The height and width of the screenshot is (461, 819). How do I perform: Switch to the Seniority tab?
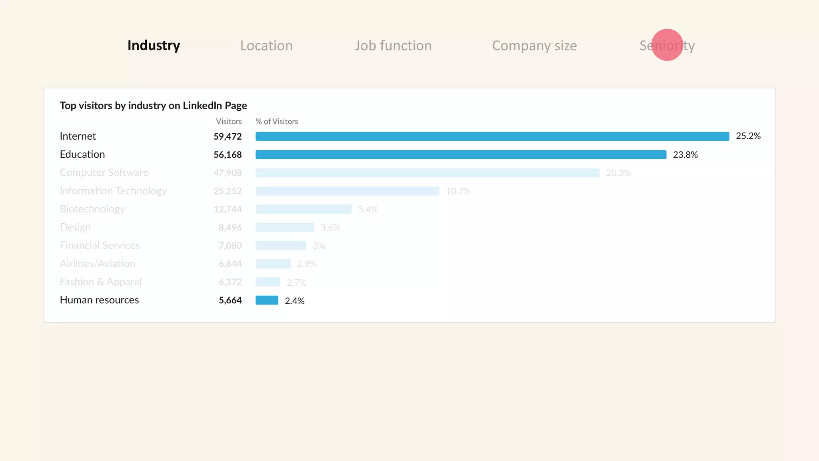point(667,46)
